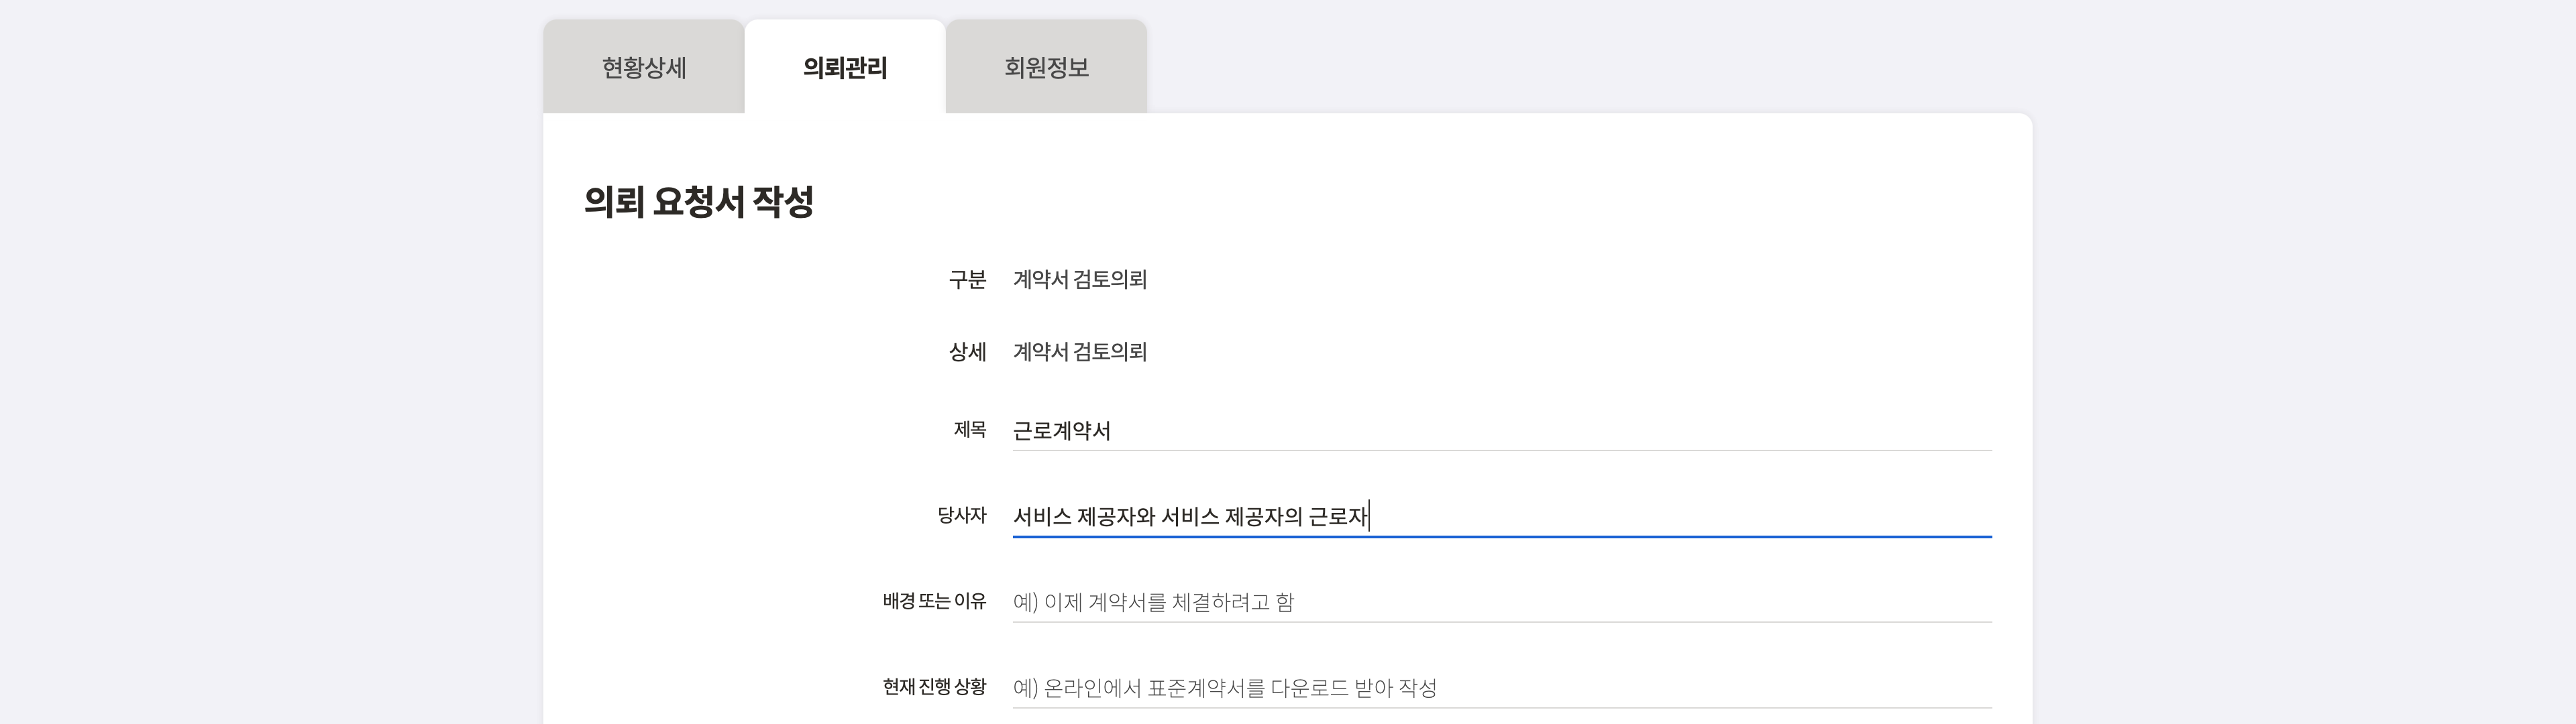Click placeholder 예) 이제 계약서를 체결하려고 함
2576x724 pixels.
point(1153,602)
